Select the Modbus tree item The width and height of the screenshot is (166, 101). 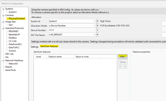coord(13,38)
